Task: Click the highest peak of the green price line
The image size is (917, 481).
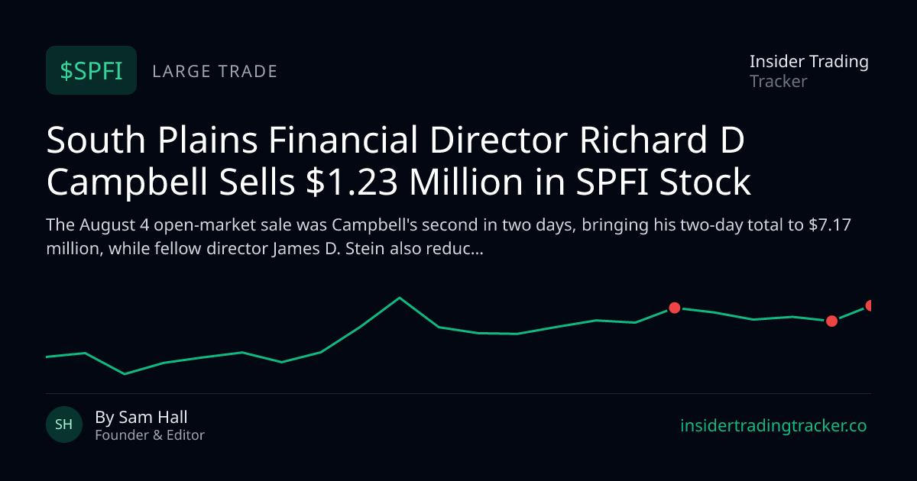Action: [400, 298]
